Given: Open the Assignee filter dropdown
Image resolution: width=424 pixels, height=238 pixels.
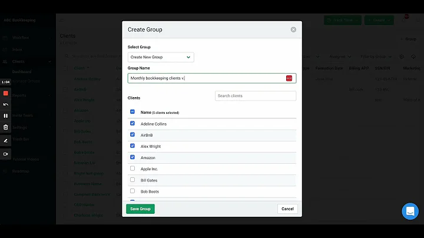Looking at the screenshot, I should coord(340,57).
